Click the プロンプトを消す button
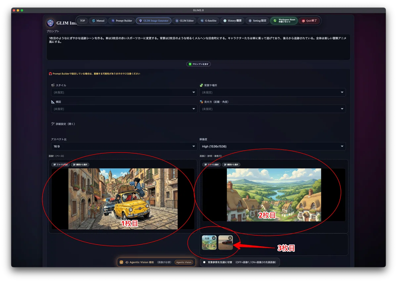Screen dimensions: 397x282 pos(198,64)
